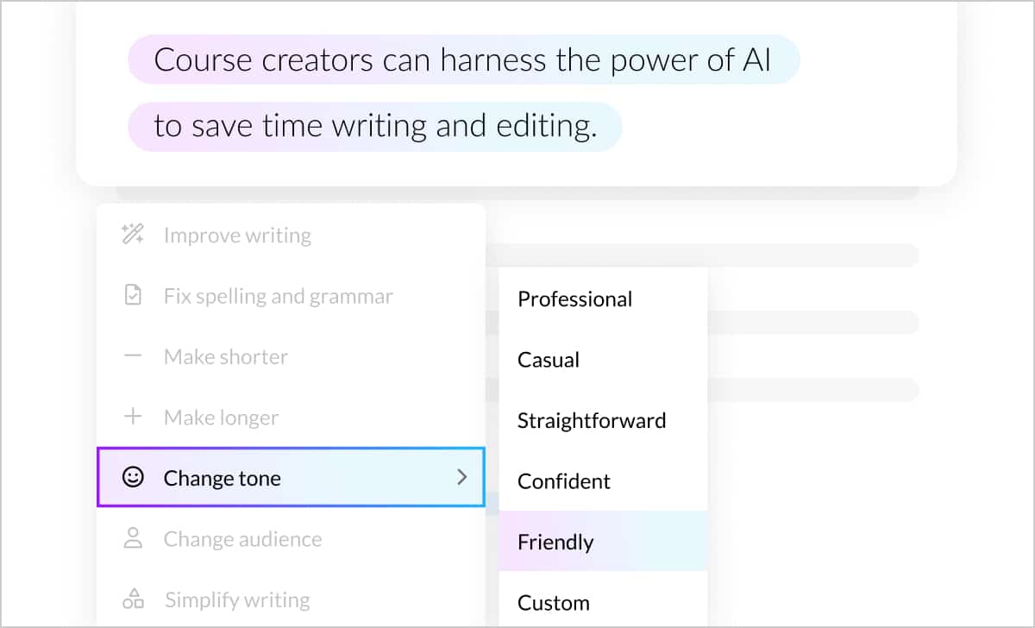The image size is (1035, 628).
Task: Click the spell-check document icon
Action: tap(132, 295)
